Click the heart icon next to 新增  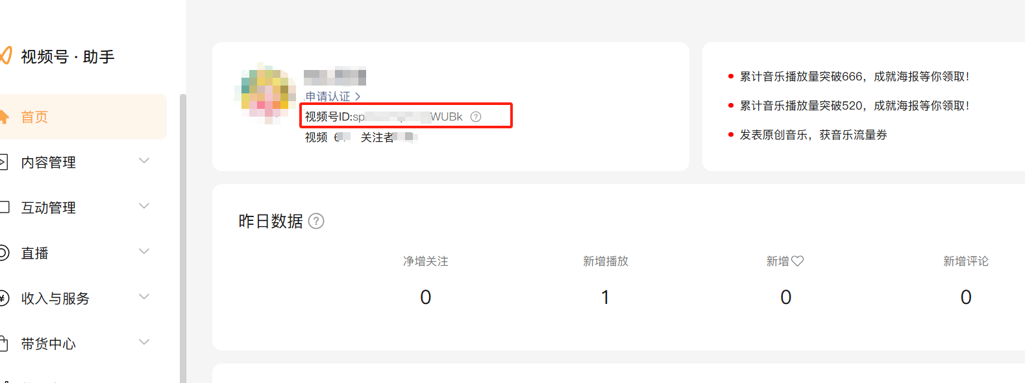point(798,261)
